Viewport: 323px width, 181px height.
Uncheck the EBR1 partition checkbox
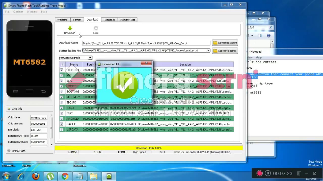coord(62,81)
